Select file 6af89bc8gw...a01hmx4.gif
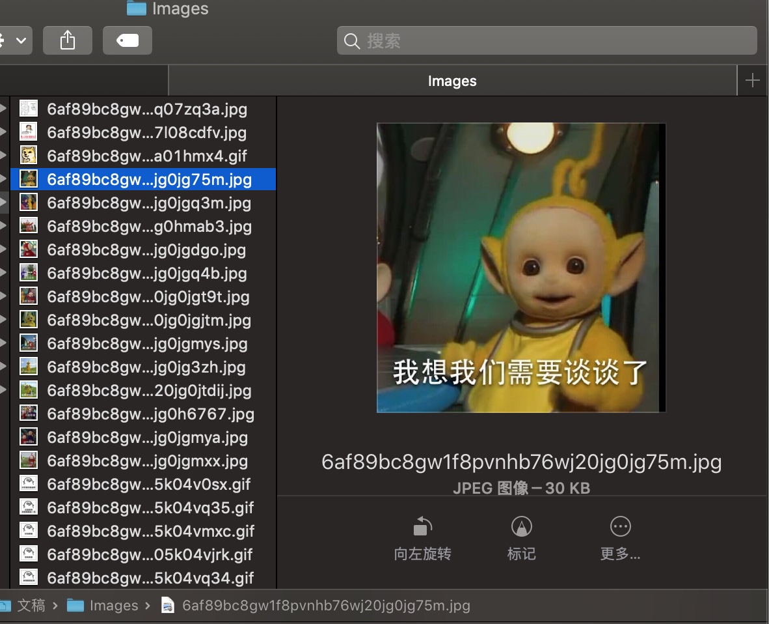 click(142, 156)
